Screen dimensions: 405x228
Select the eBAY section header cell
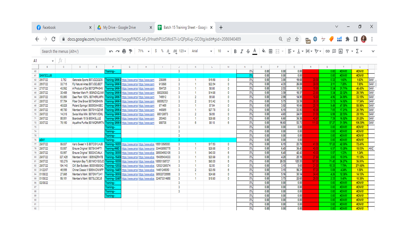[47, 140]
